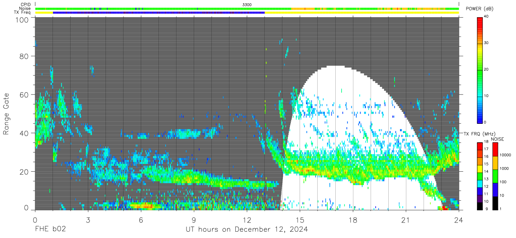Click the Noise row label
This screenshot has height=238, width=516.
pyautogui.click(x=26, y=8)
